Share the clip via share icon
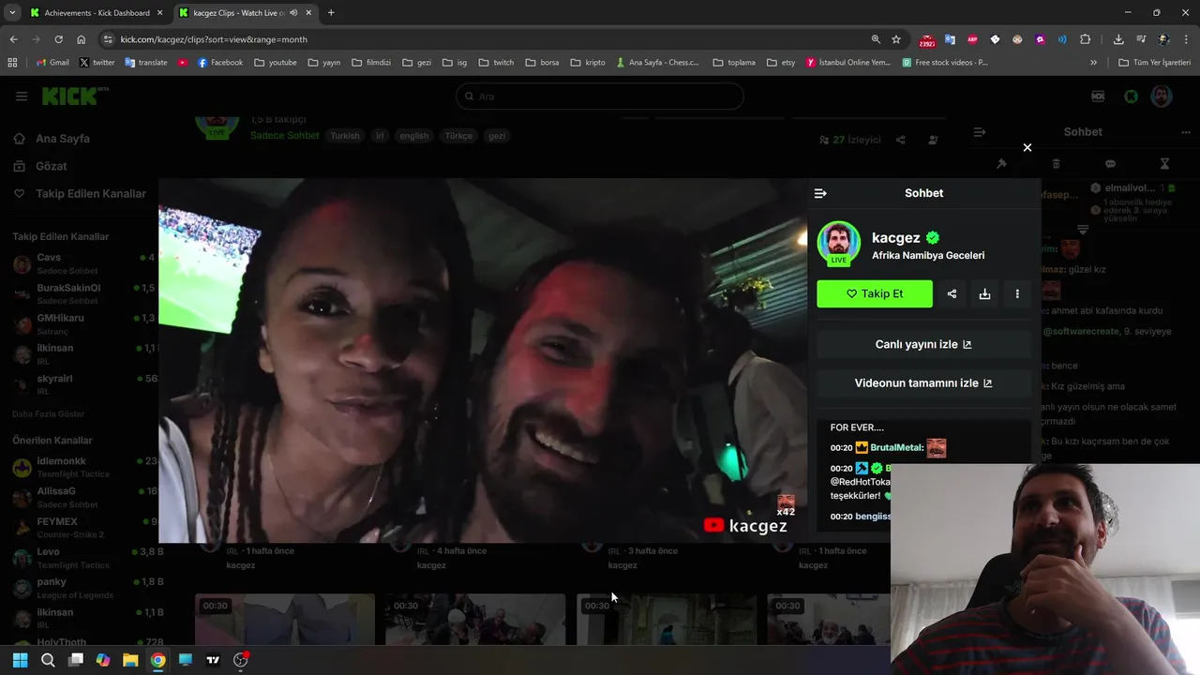1200x675 pixels. [952, 293]
